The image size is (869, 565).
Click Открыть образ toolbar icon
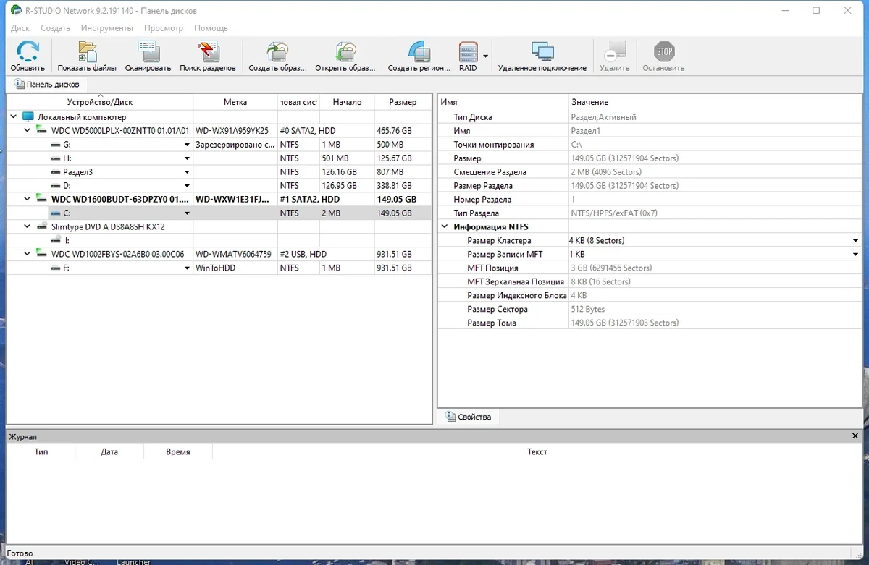345,52
